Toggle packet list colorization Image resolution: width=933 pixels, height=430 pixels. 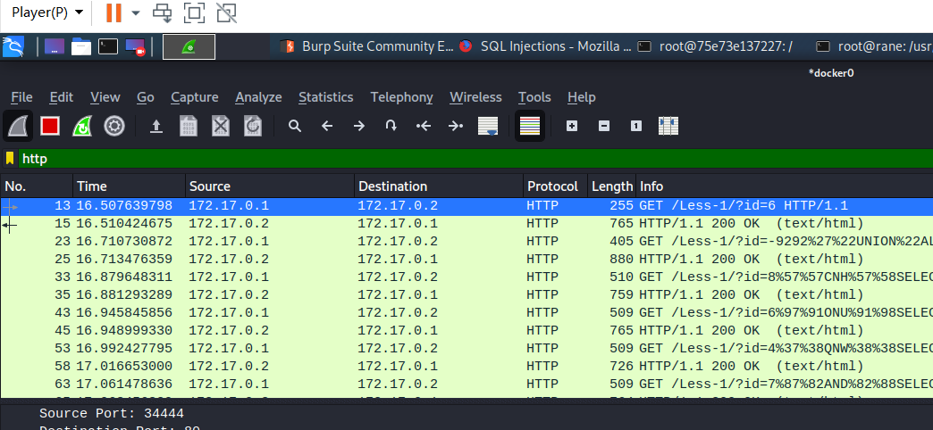530,126
